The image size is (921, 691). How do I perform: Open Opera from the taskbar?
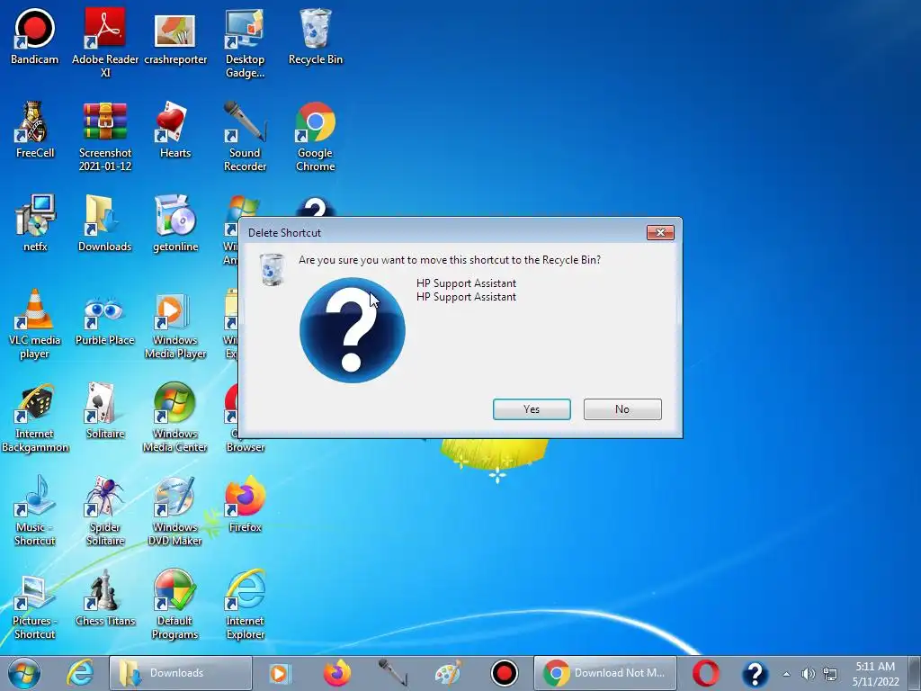[x=705, y=673]
